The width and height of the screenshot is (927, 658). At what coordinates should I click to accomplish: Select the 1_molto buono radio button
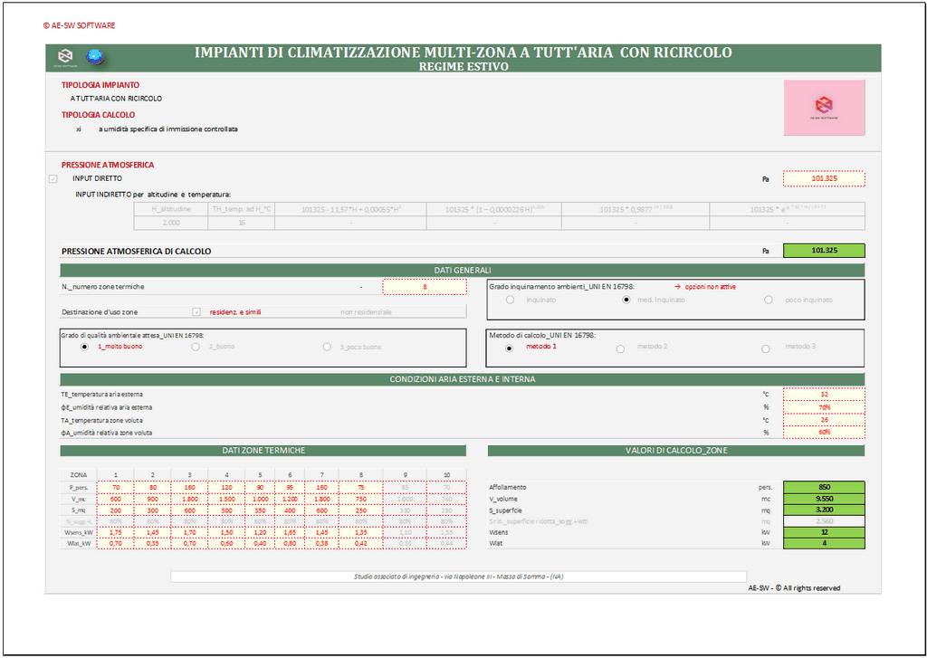84,347
